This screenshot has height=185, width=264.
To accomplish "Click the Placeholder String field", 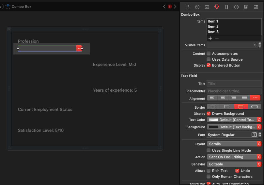I will tap(234, 91).
